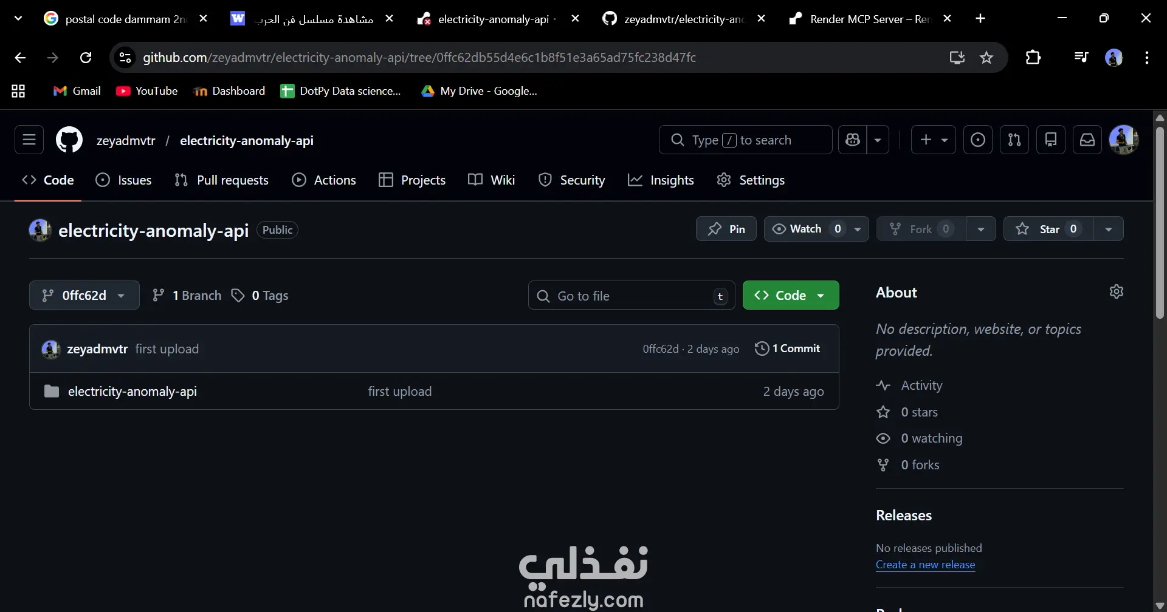Open the DotPy Data science bookmark
Viewport: 1167px width, 612px height.
340,91
